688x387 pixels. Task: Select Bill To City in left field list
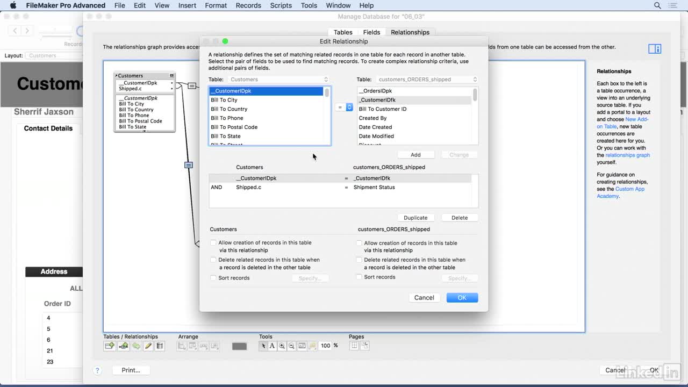pos(267,100)
